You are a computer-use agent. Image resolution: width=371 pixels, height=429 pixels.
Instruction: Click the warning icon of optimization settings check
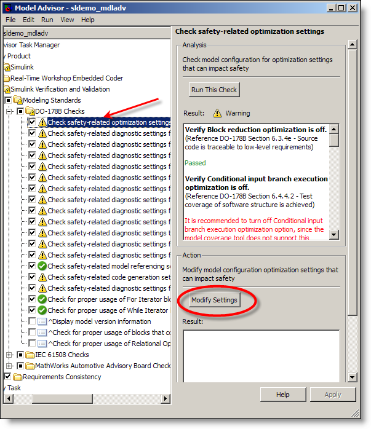click(x=42, y=122)
